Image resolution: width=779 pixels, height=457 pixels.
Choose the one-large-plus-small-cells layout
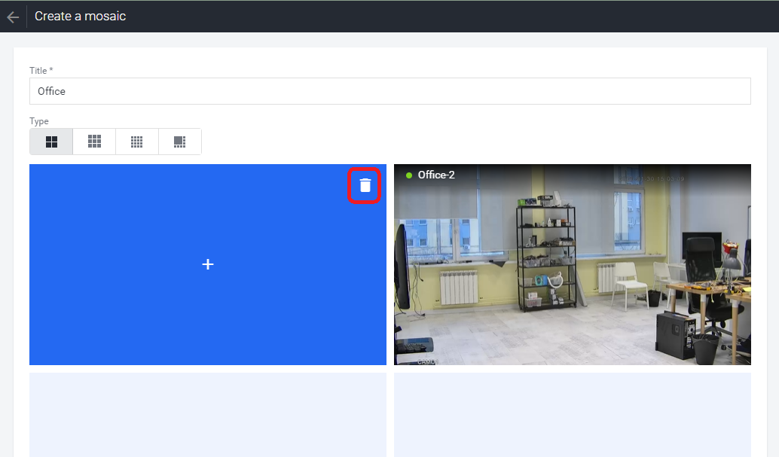(x=179, y=142)
